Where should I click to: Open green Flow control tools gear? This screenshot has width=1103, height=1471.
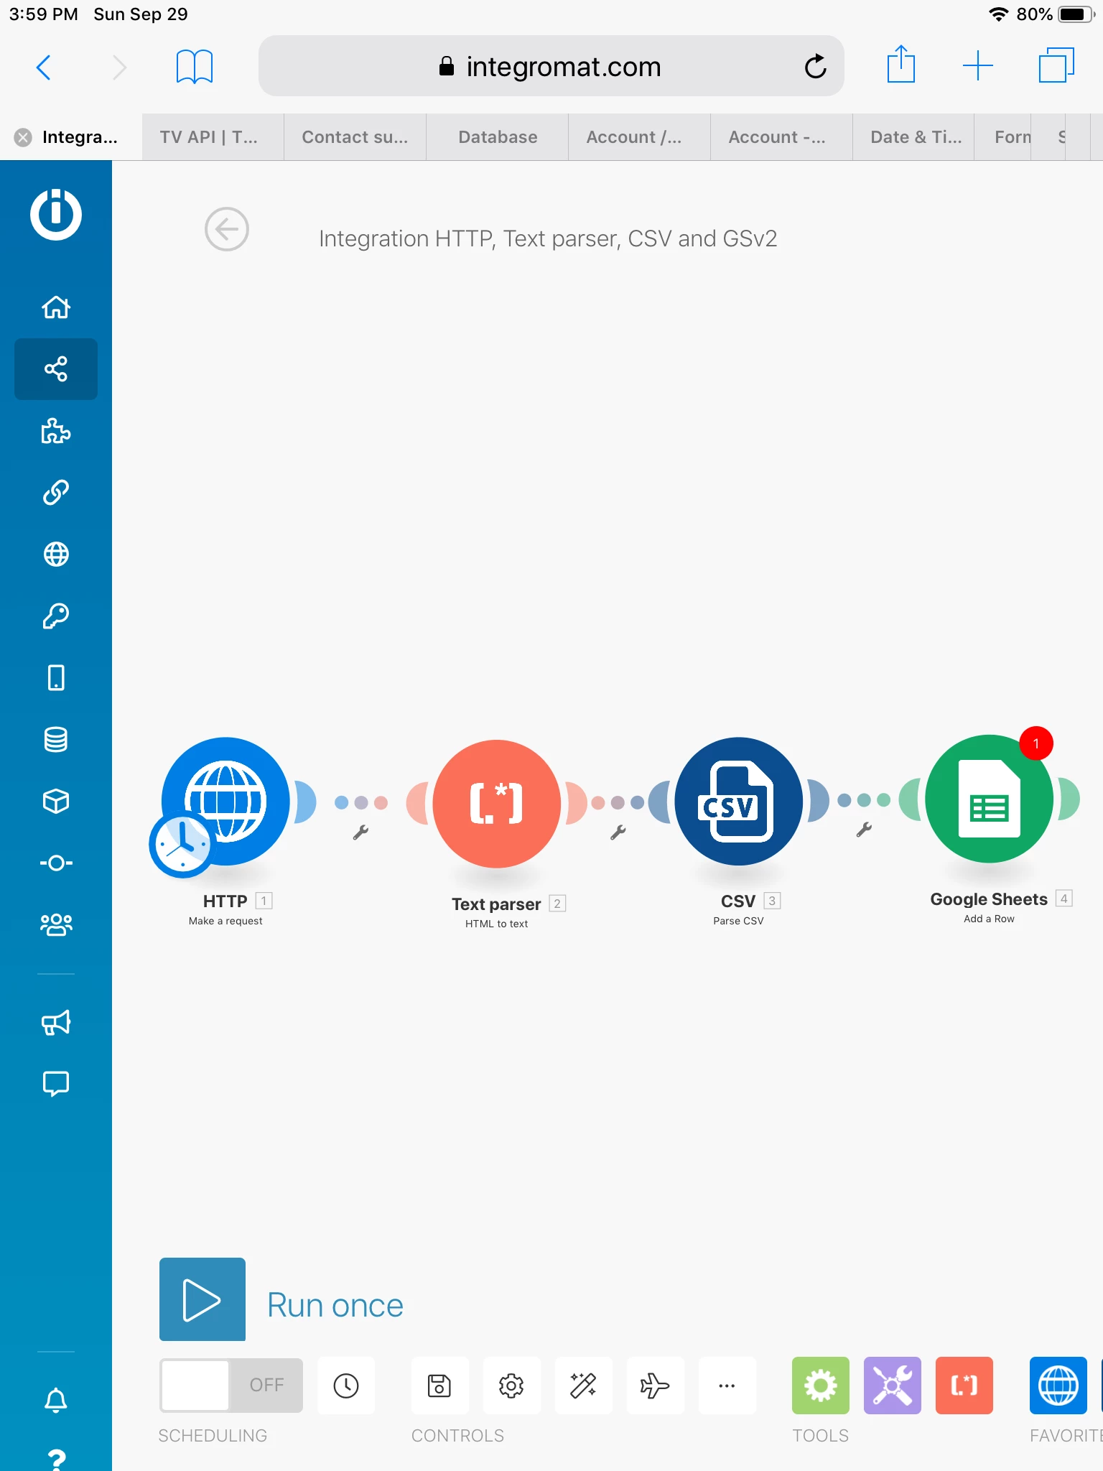tap(821, 1386)
